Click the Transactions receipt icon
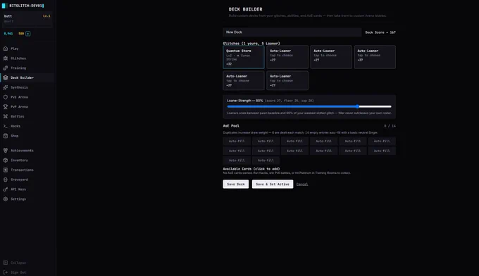 6,170
